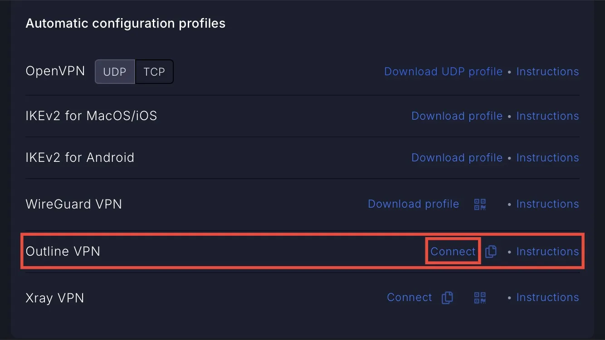Open IKEv2 MacOS/iOS Instructions
Screen dimensions: 605x340
tap(547, 116)
